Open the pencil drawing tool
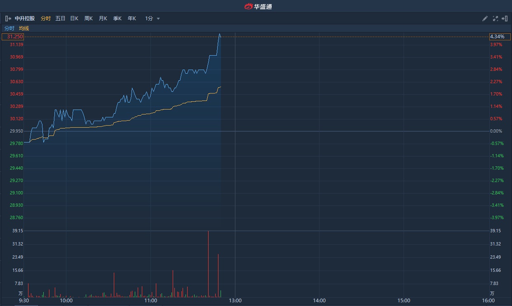 pos(485,19)
